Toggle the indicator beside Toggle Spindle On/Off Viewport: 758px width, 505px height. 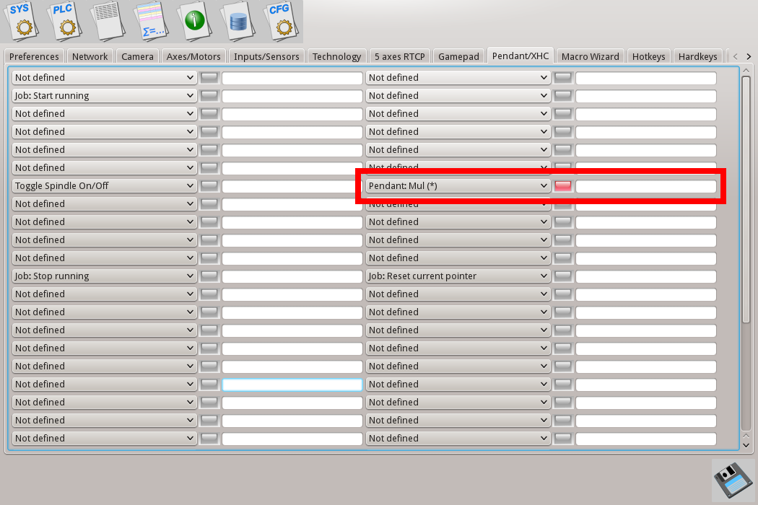tap(209, 186)
